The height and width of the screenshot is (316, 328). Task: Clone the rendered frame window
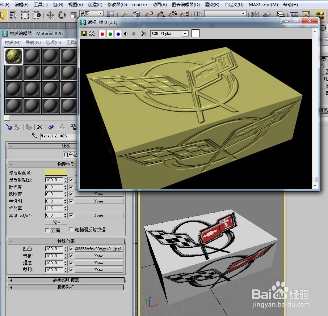click(92, 34)
